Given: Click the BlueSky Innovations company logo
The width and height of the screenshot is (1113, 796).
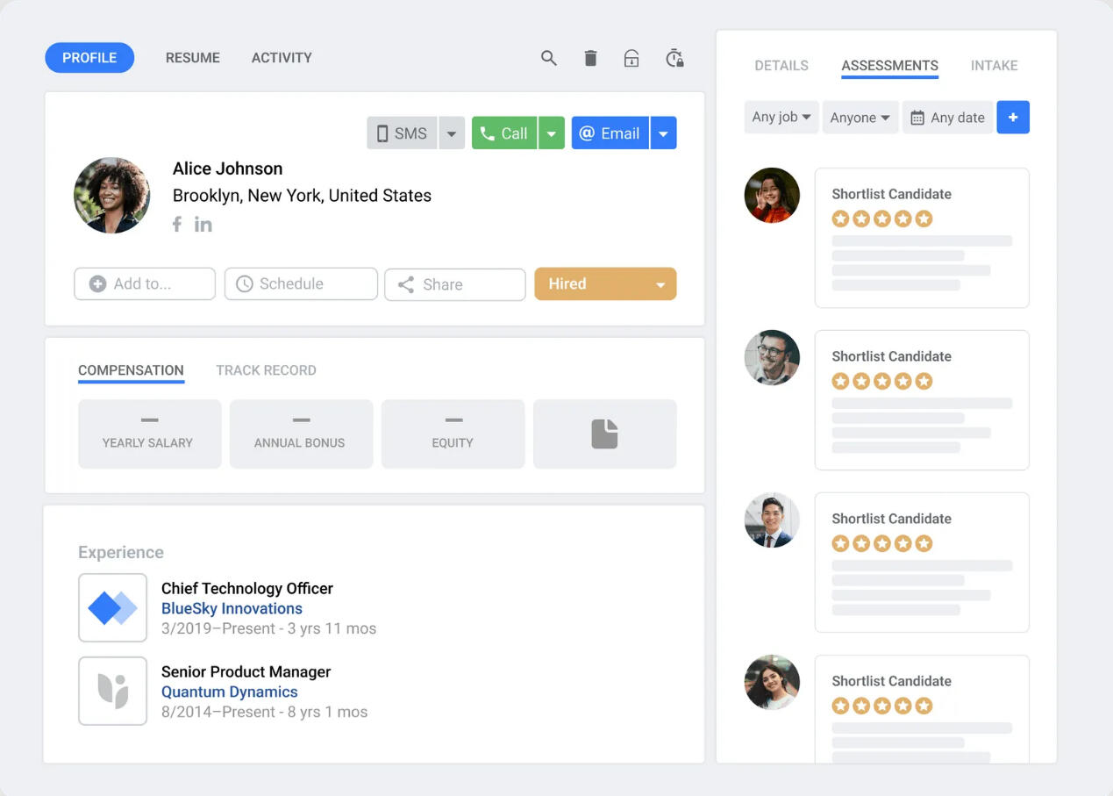Looking at the screenshot, I should [x=112, y=607].
